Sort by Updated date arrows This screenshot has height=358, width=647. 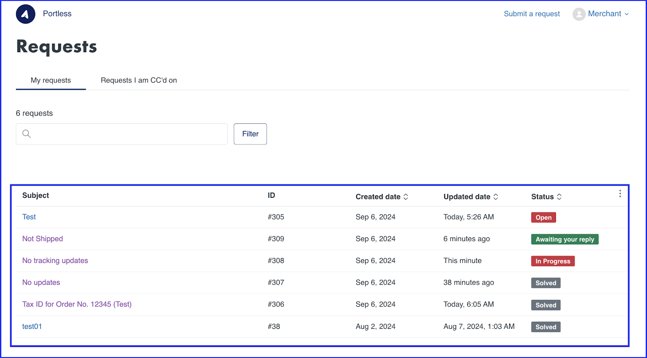[x=496, y=197]
